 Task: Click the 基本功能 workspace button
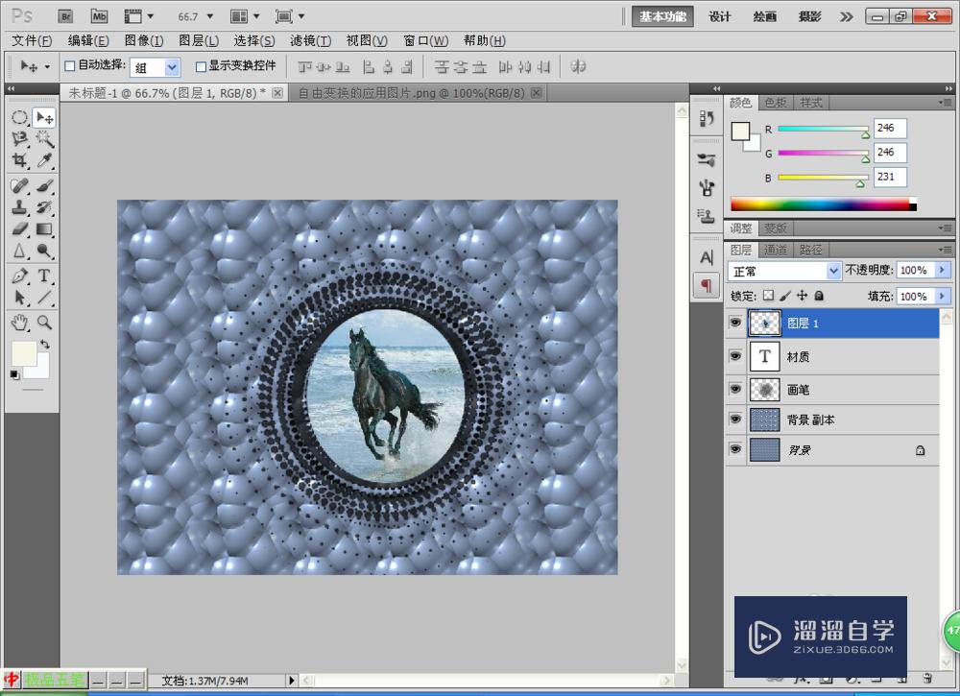(x=663, y=16)
